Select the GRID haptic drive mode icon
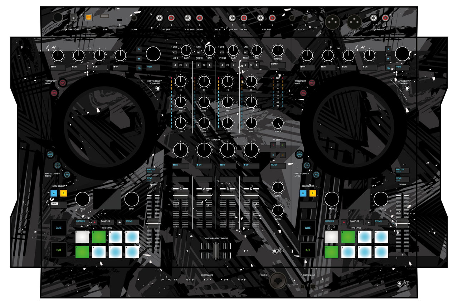 coord(49,155)
